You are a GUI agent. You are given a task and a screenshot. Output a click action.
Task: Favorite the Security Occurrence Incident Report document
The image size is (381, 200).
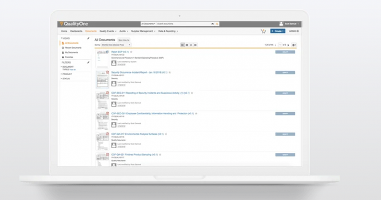[x=170, y=72]
